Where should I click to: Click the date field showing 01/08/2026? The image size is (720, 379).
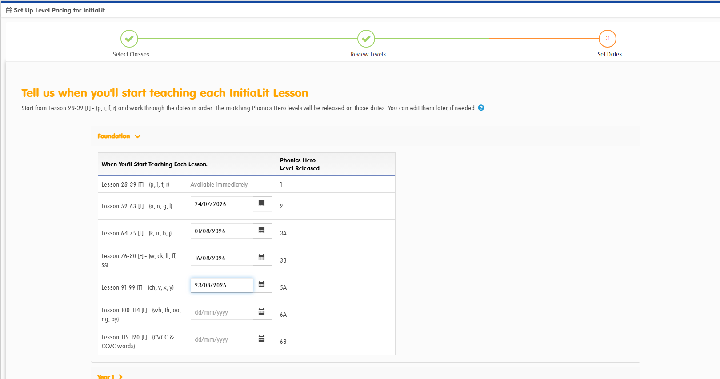[222, 231]
